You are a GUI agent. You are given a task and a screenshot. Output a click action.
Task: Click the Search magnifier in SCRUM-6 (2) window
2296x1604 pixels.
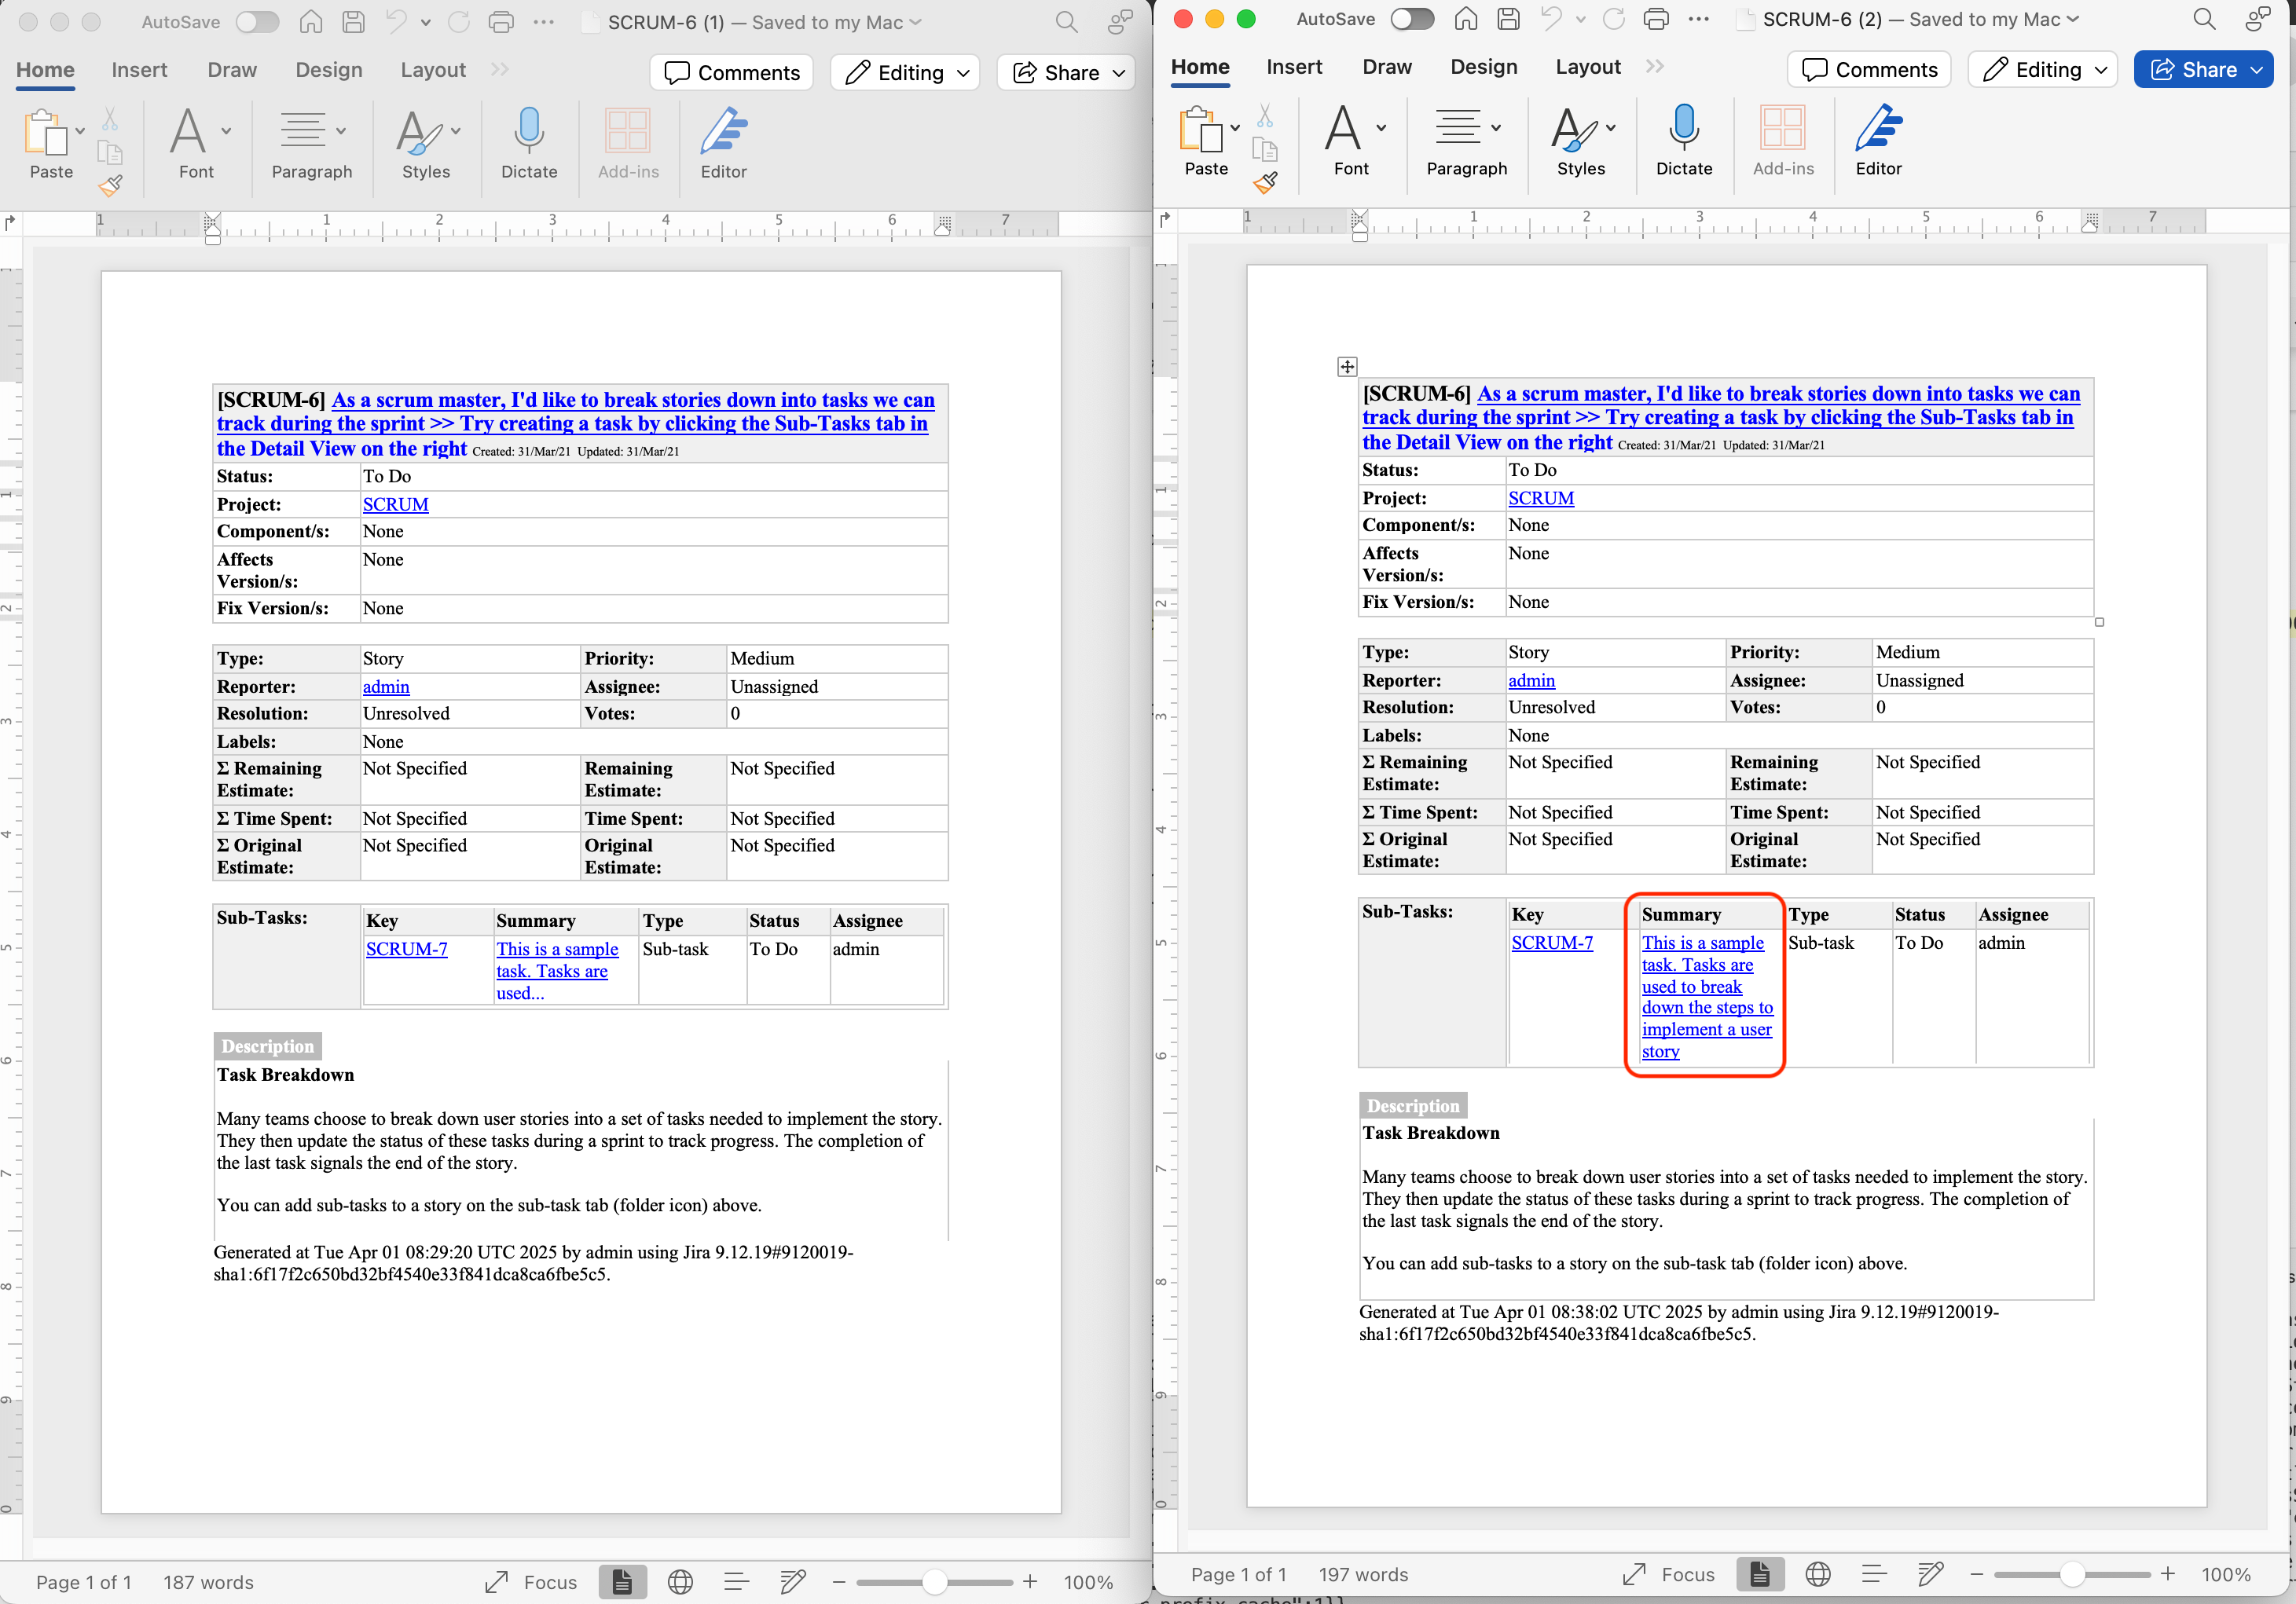(x=2203, y=19)
